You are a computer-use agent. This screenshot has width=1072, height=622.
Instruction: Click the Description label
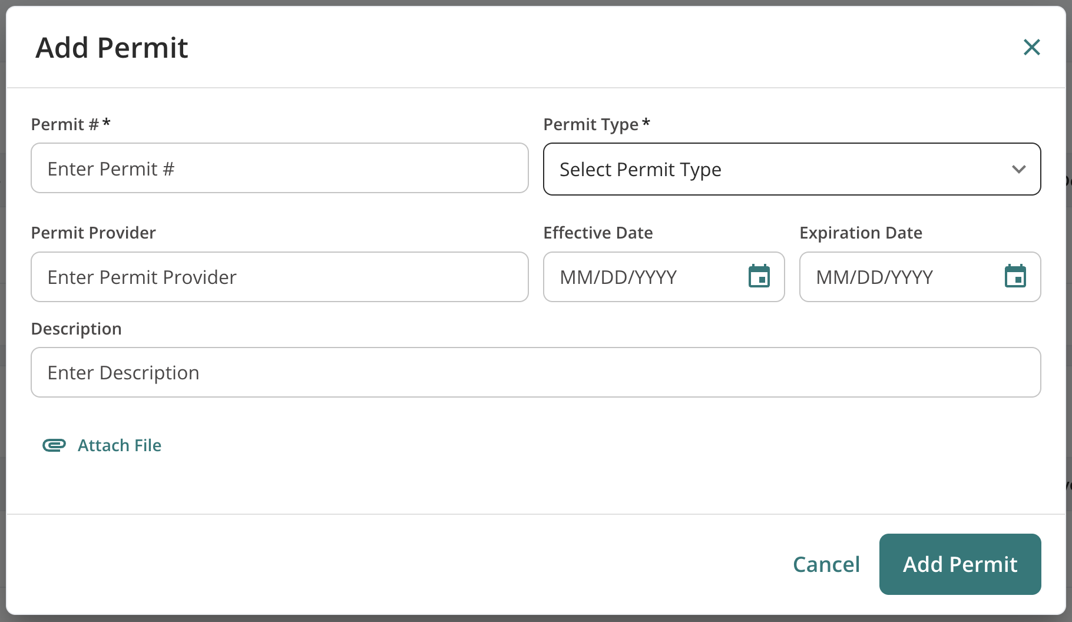click(x=76, y=329)
